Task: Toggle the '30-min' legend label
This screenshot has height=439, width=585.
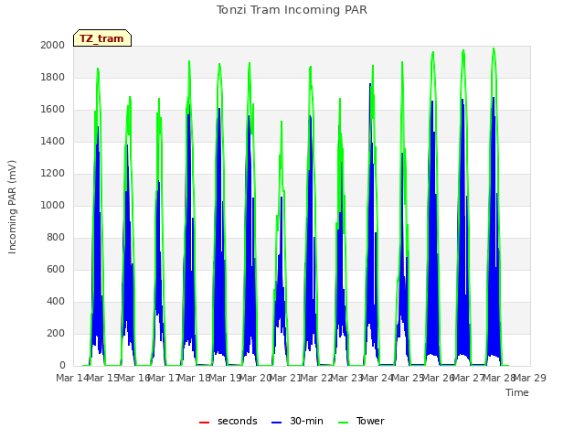Action: tap(306, 421)
